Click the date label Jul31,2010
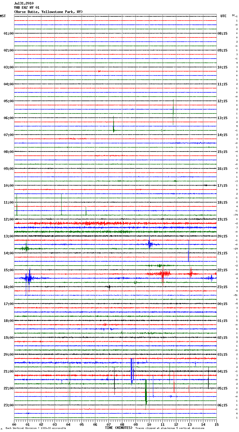Viewport: 239px width, 432px height. (x=24, y=3)
